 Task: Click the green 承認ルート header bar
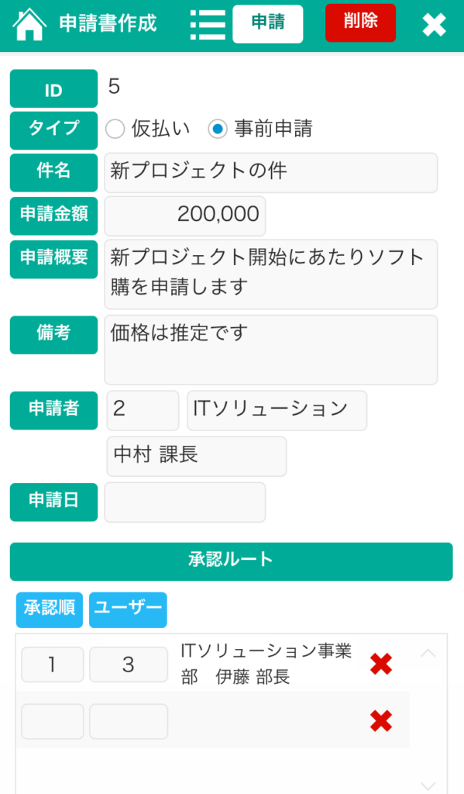(x=230, y=561)
